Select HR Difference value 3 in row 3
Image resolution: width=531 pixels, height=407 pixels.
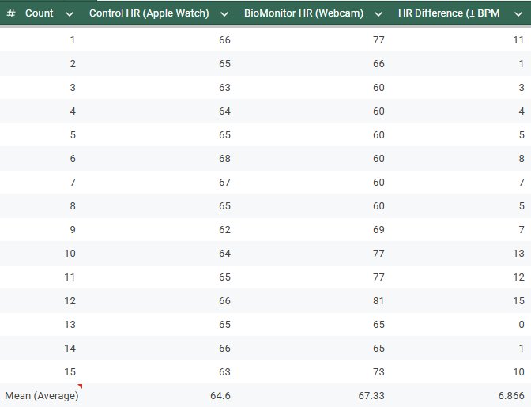pyautogui.click(x=522, y=88)
